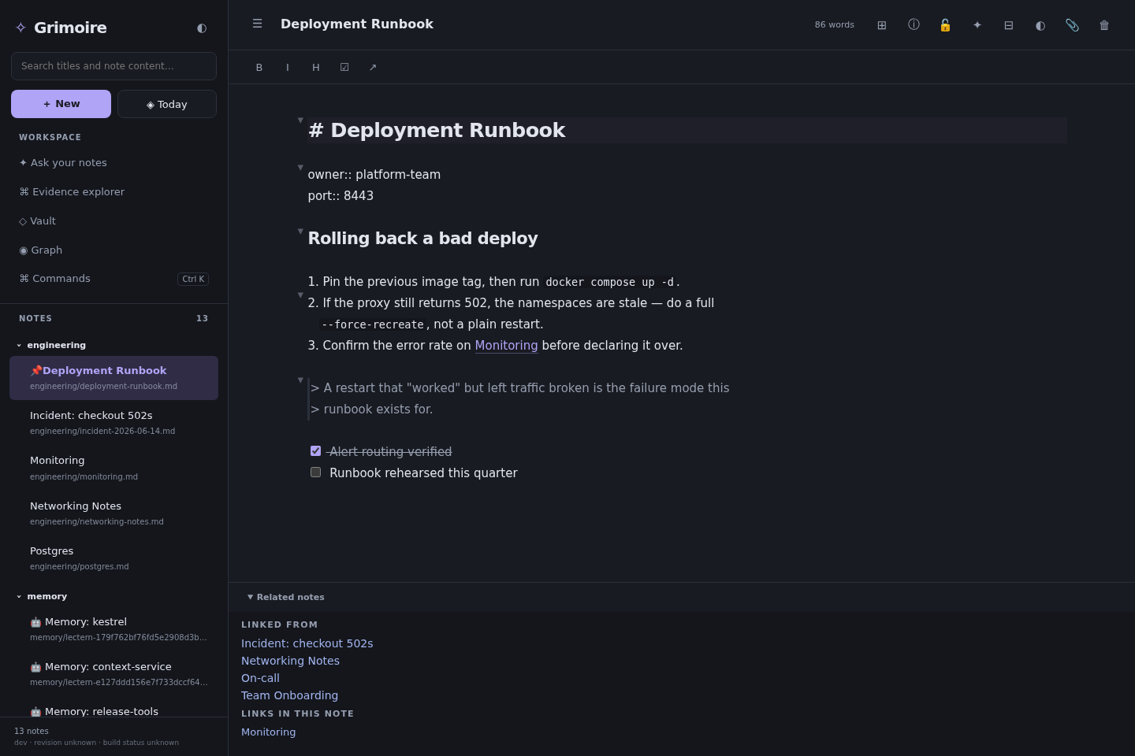
Task: Open the On-call linked note
Action: click(260, 678)
